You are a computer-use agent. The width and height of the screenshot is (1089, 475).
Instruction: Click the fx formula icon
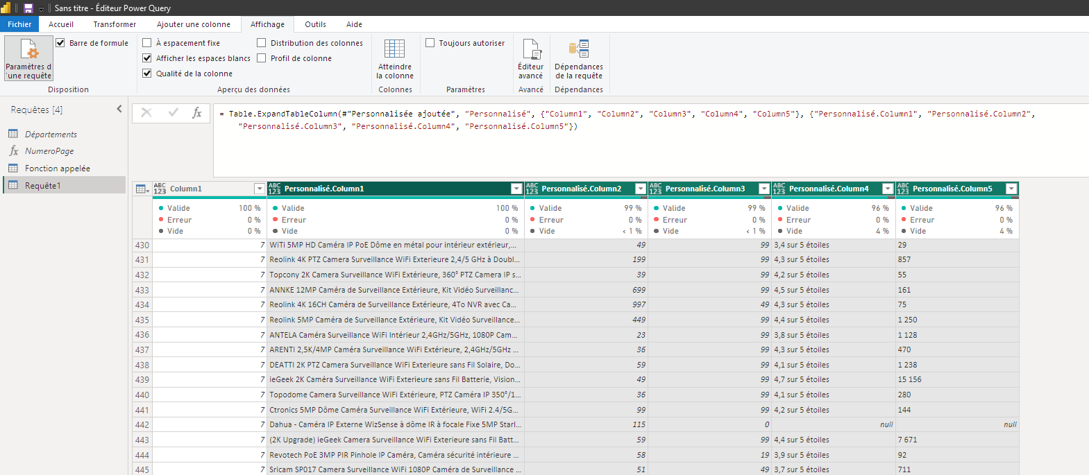pyautogui.click(x=197, y=112)
